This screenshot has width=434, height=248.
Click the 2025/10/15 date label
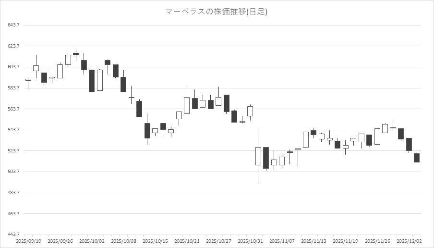click(155, 241)
